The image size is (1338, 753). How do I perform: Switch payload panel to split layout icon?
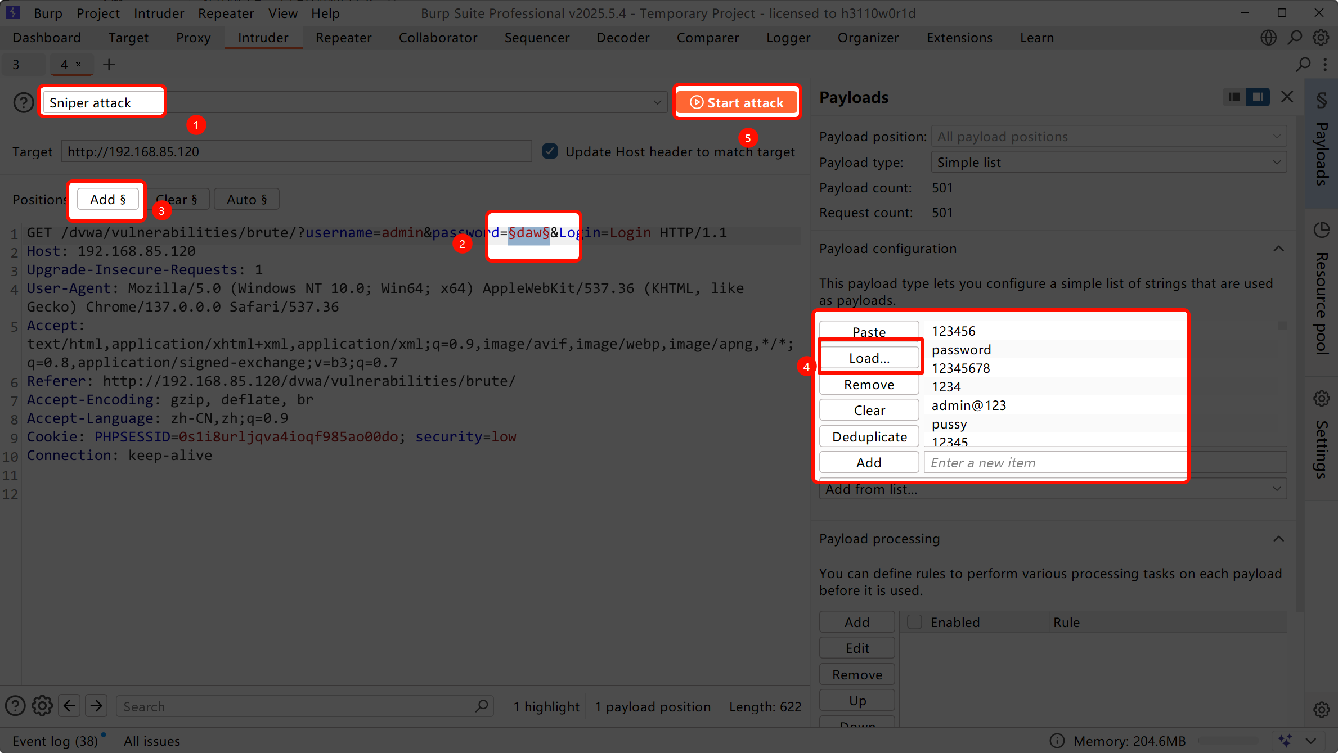[x=1258, y=97]
